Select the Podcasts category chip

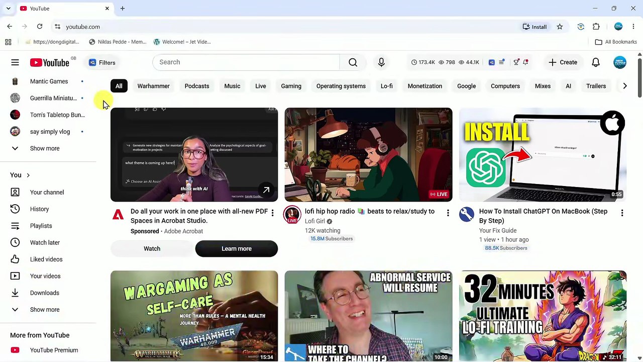(x=197, y=86)
